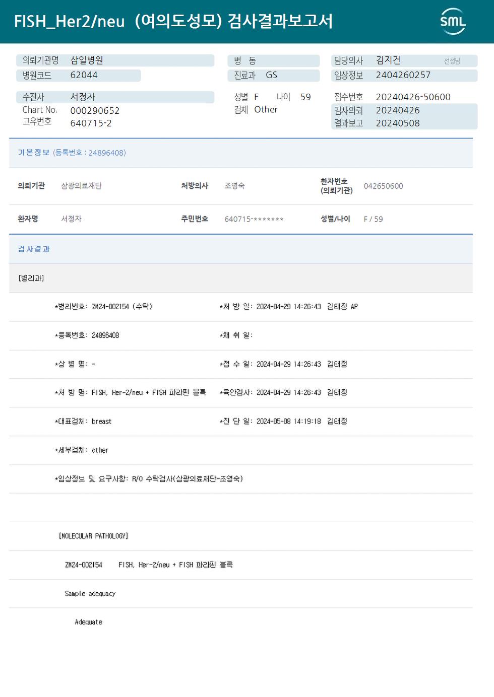Click the 결과보고 date 20240508

pyautogui.click(x=398, y=123)
